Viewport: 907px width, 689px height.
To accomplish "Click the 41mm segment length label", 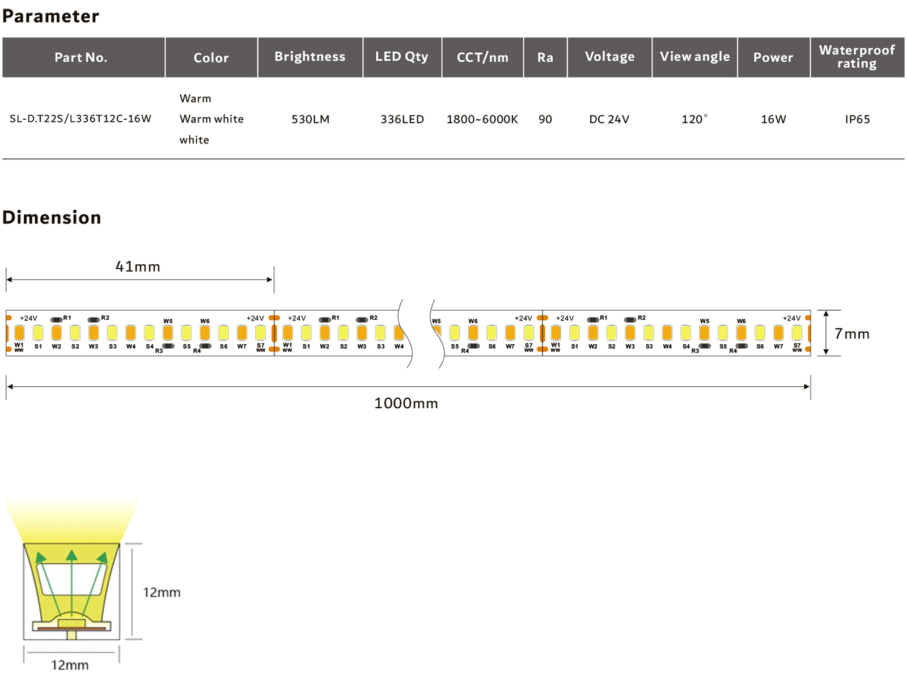I will coord(138,267).
